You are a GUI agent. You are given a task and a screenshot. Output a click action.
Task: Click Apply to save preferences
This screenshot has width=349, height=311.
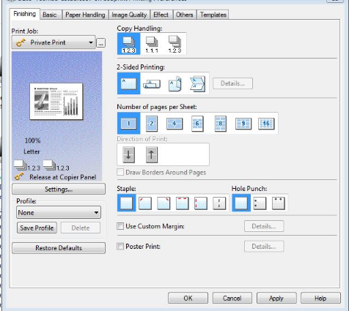pos(276,298)
